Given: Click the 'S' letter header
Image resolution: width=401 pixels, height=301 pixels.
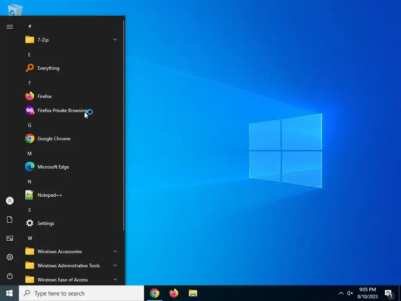Looking at the screenshot, I should point(29,210).
